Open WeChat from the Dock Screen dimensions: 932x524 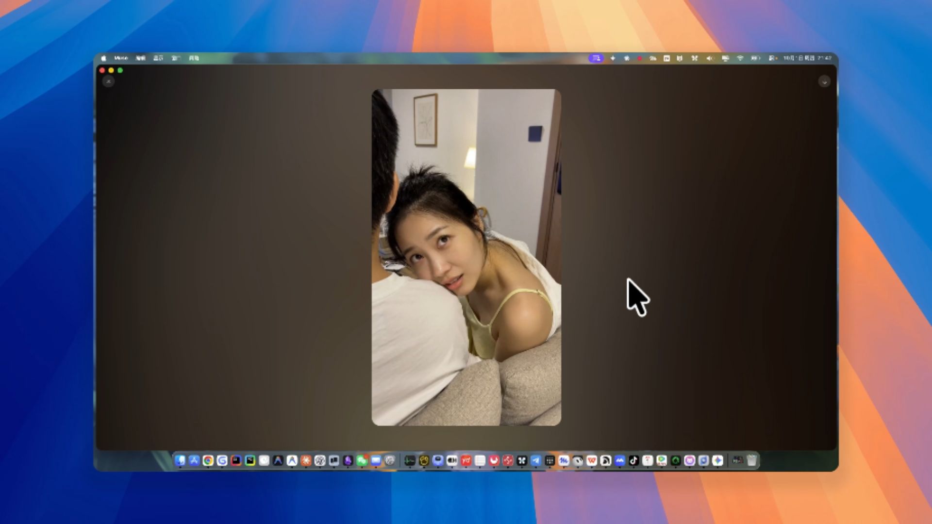[x=362, y=460]
